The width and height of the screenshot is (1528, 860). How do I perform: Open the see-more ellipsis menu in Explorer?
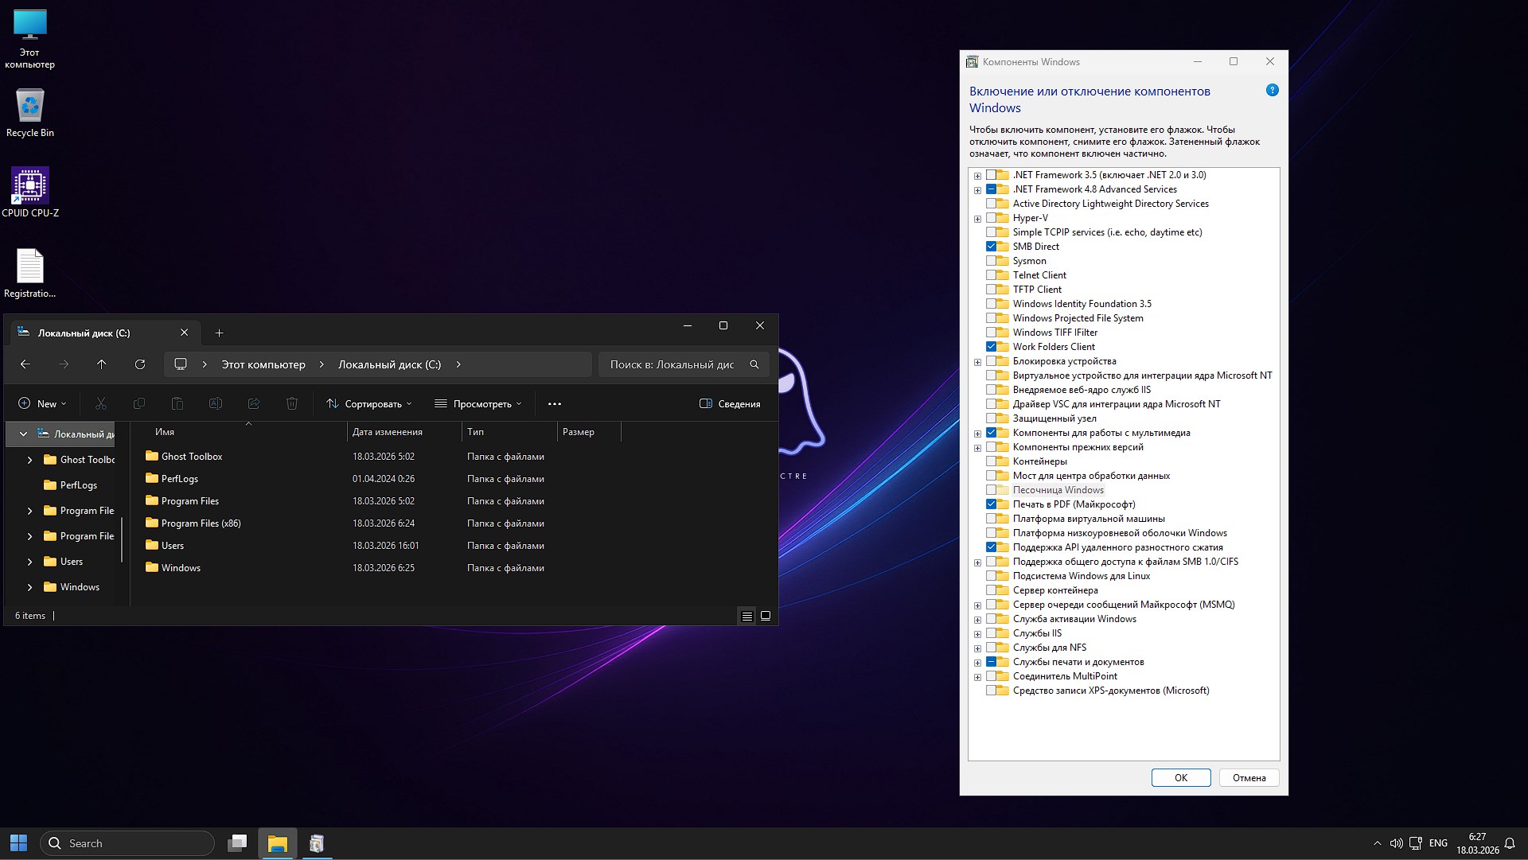pyautogui.click(x=554, y=403)
